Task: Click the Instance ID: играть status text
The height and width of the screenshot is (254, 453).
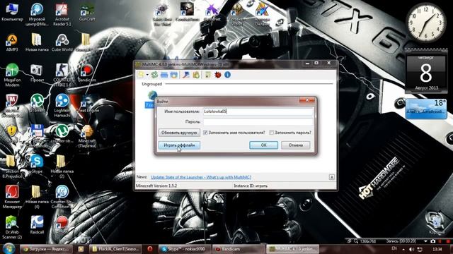Action: [251, 186]
